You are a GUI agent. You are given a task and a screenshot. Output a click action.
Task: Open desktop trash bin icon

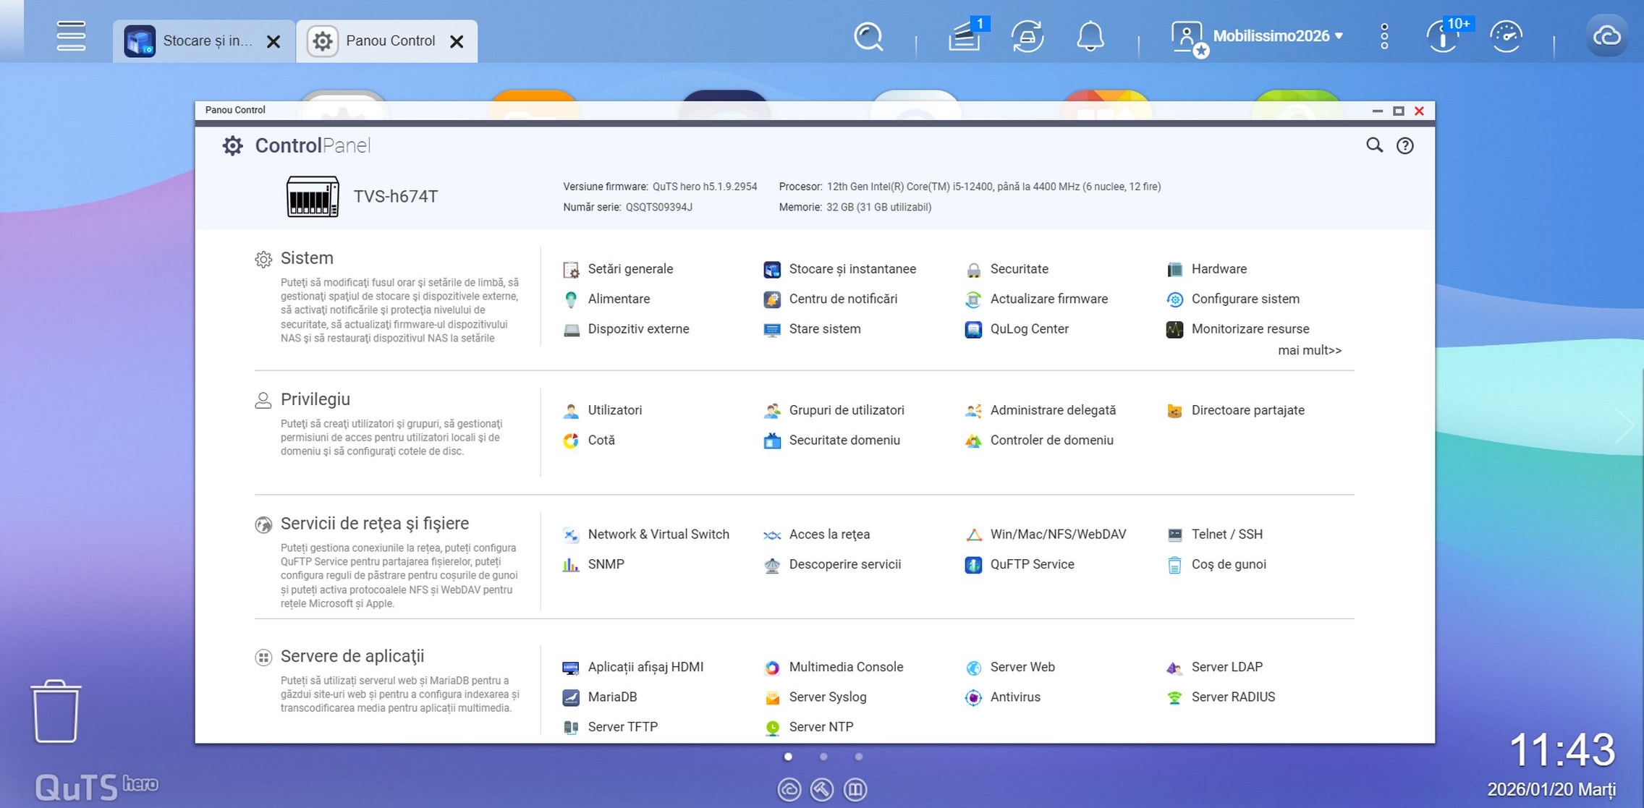coord(56,711)
